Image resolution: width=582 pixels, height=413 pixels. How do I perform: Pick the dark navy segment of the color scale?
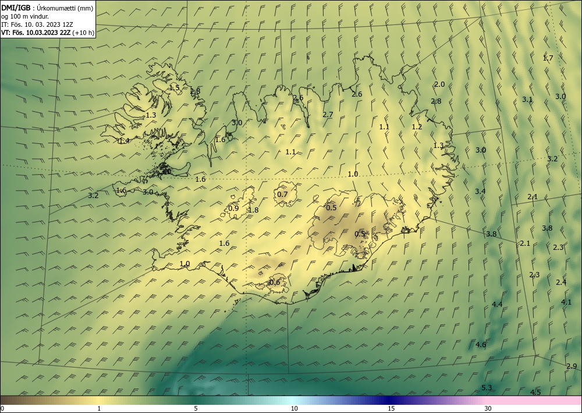tap(390, 400)
